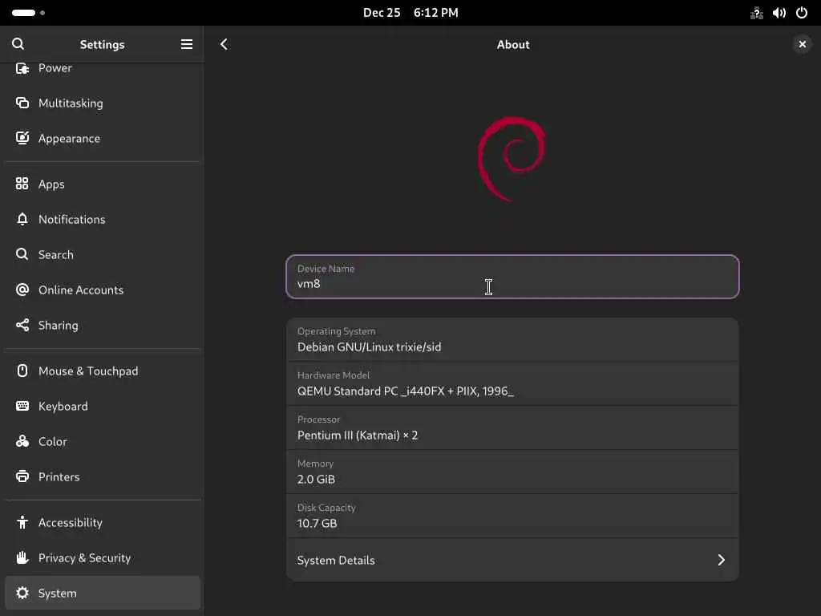The image size is (821, 616).
Task: Open the Activities workspace indicator
Action: tap(28, 13)
